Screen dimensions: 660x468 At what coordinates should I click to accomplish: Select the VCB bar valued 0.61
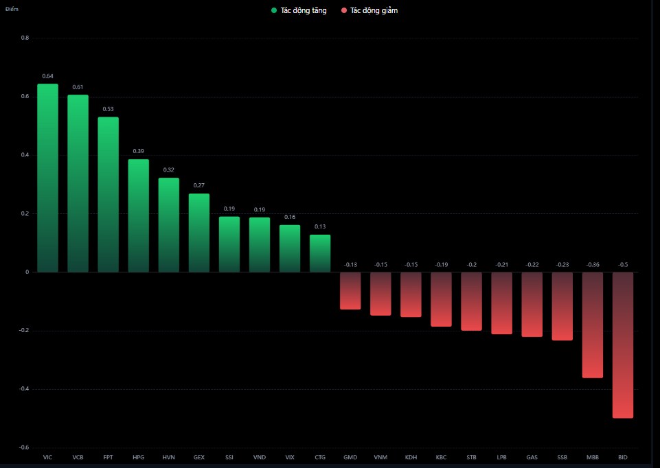coord(78,184)
